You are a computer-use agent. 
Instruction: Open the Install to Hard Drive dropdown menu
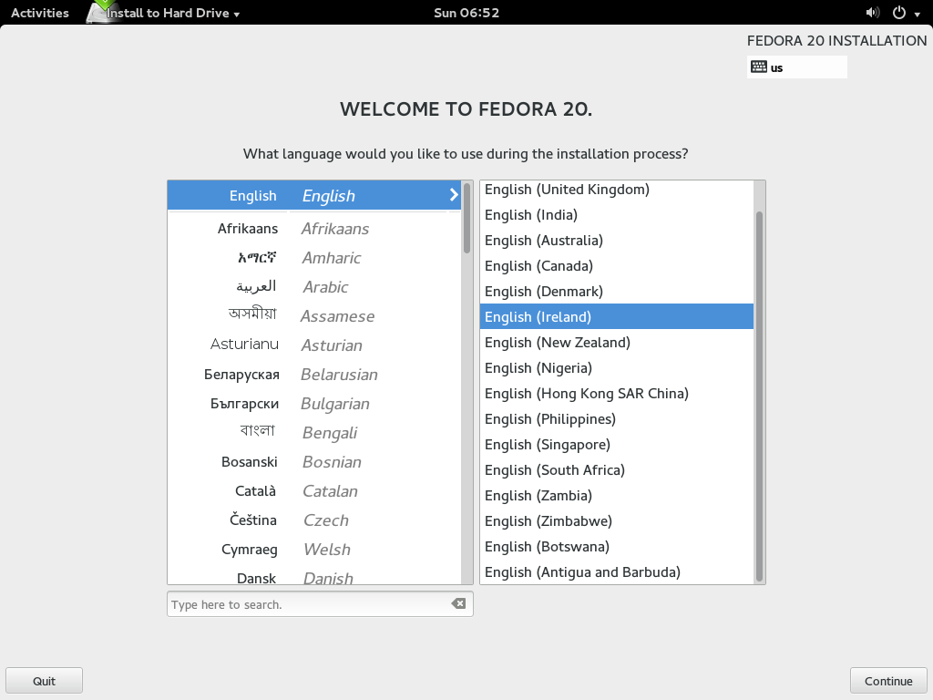pos(172,13)
